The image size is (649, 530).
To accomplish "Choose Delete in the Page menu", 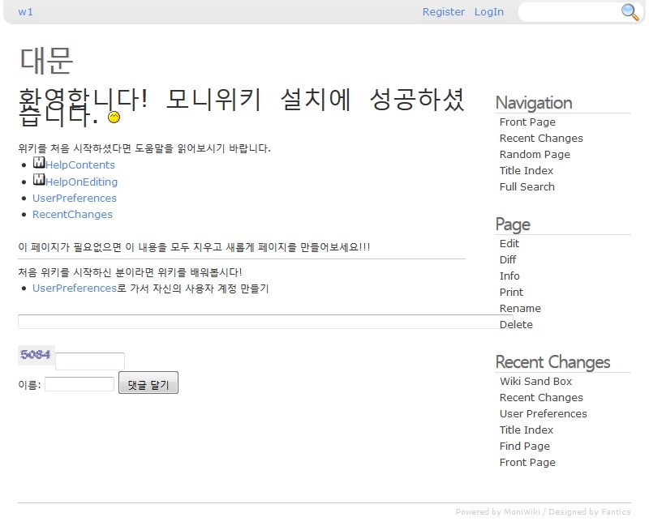I will pos(516,325).
